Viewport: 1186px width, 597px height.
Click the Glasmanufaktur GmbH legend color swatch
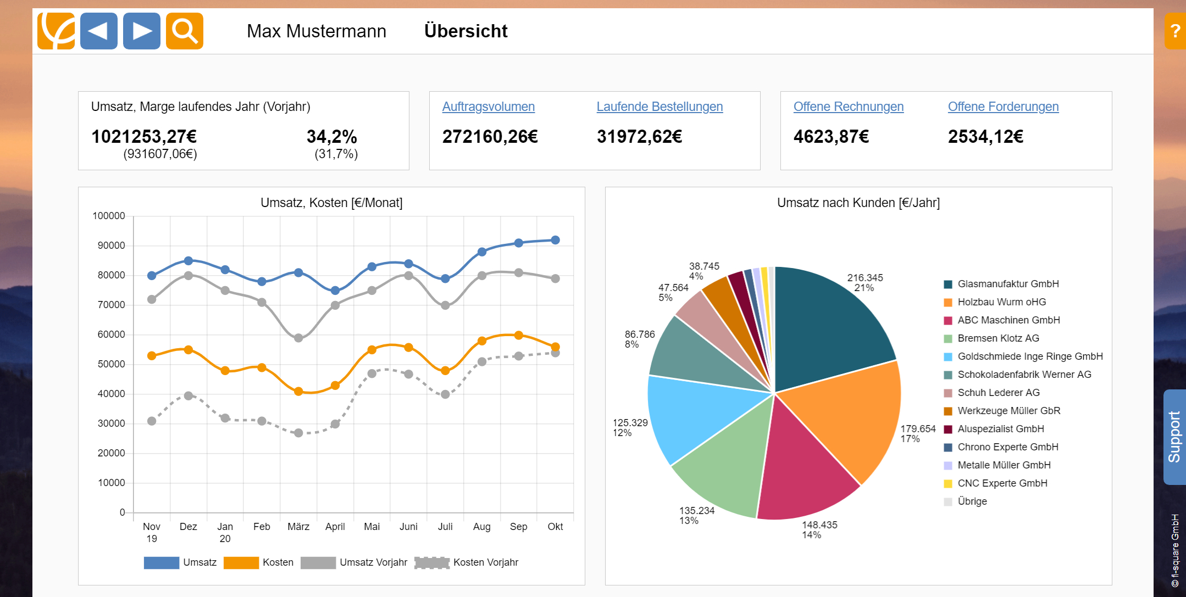click(x=948, y=284)
